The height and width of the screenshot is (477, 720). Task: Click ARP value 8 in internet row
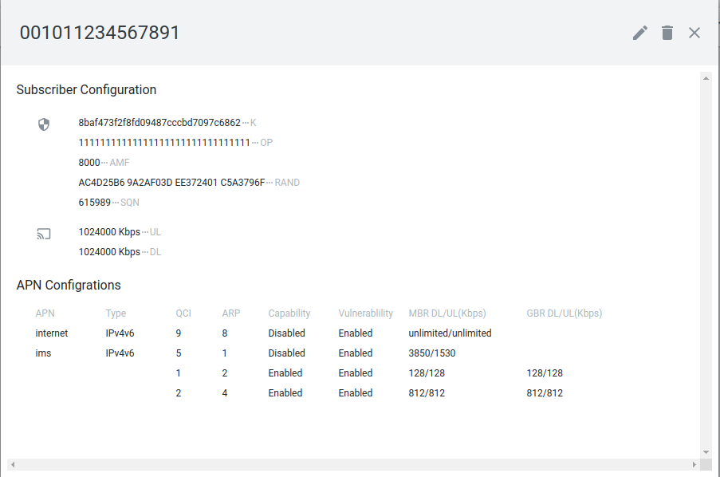coord(225,333)
